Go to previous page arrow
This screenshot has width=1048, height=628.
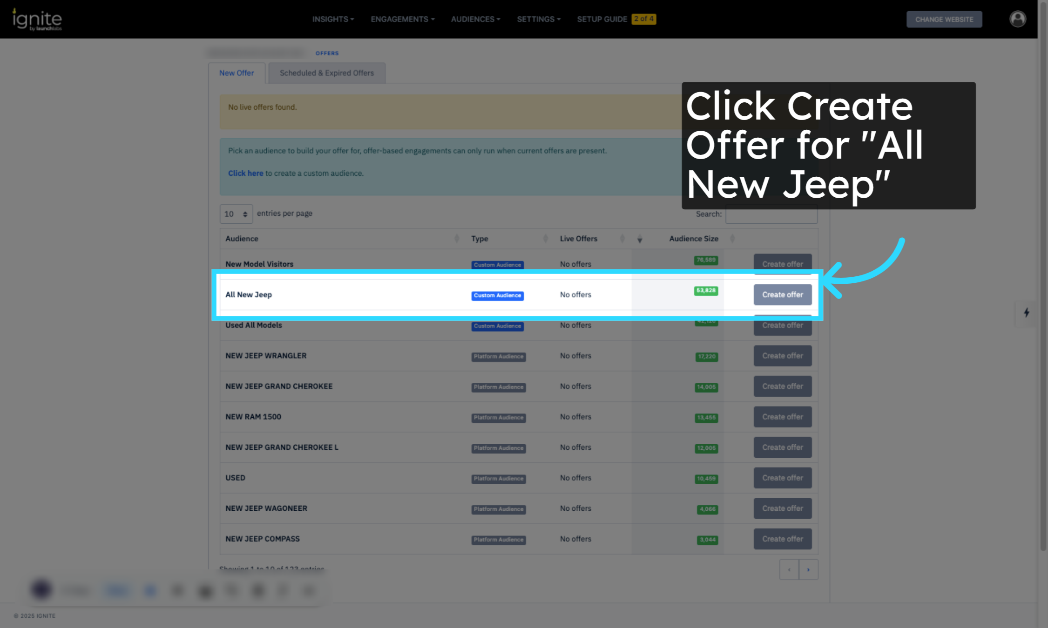[x=789, y=569]
